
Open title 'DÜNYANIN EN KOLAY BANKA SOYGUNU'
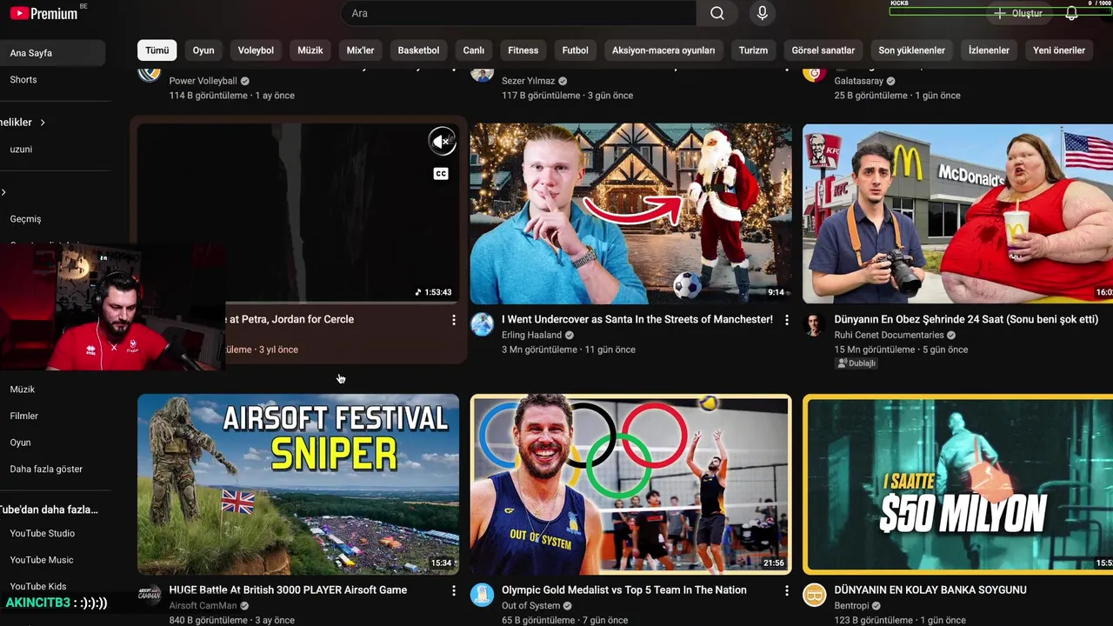[930, 589]
